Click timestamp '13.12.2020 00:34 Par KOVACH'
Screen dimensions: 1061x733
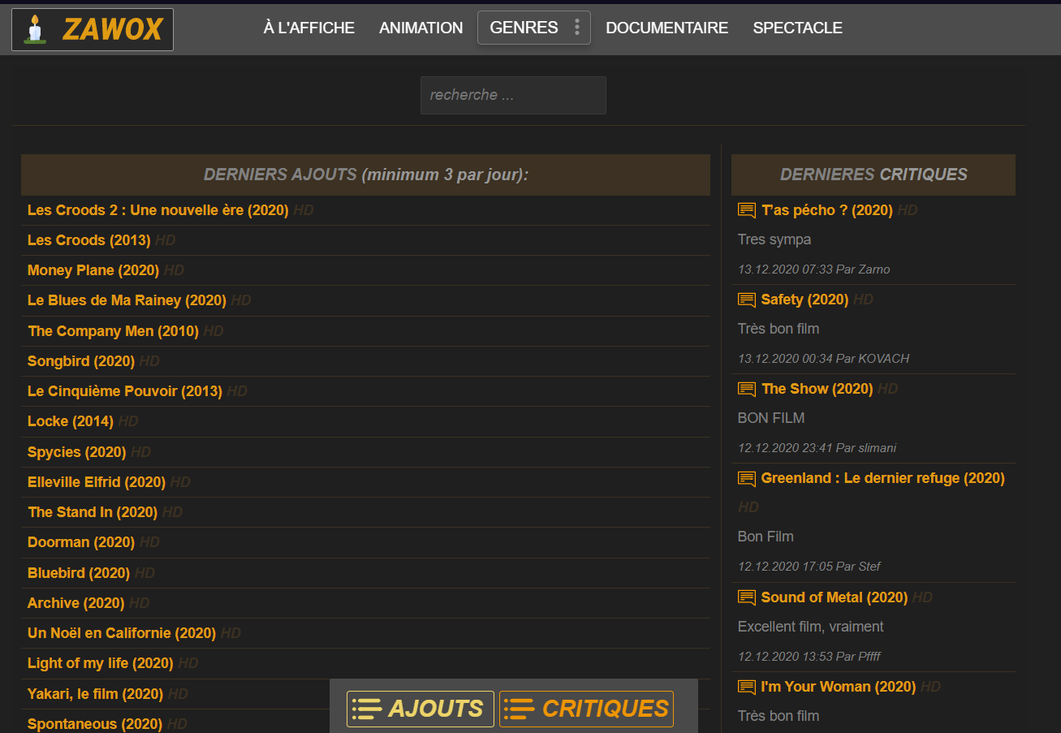pos(824,359)
